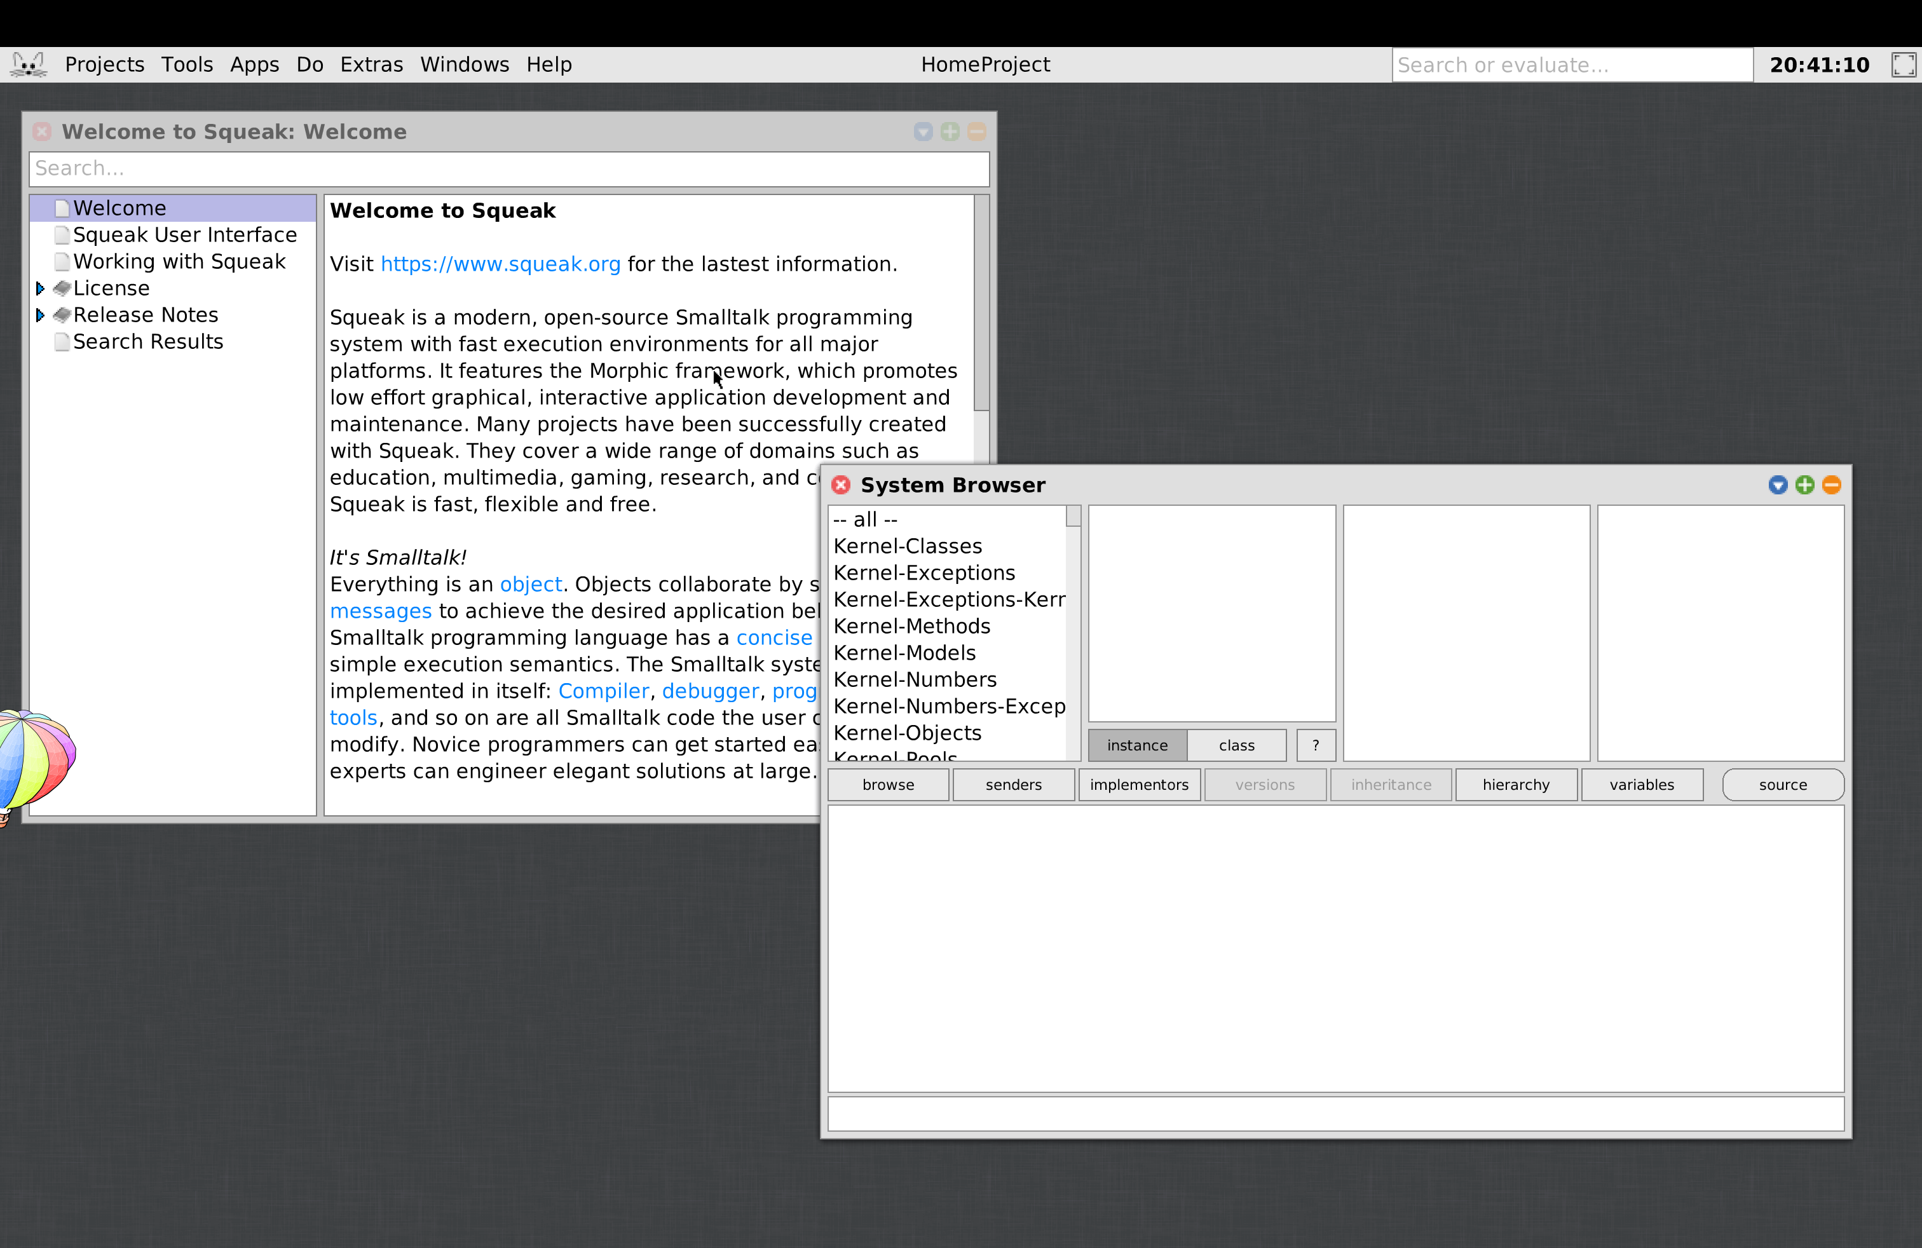Viewport: 1922px width, 1248px height.
Task: Click the License book icon
Action: pyautogui.click(x=62, y=288)
